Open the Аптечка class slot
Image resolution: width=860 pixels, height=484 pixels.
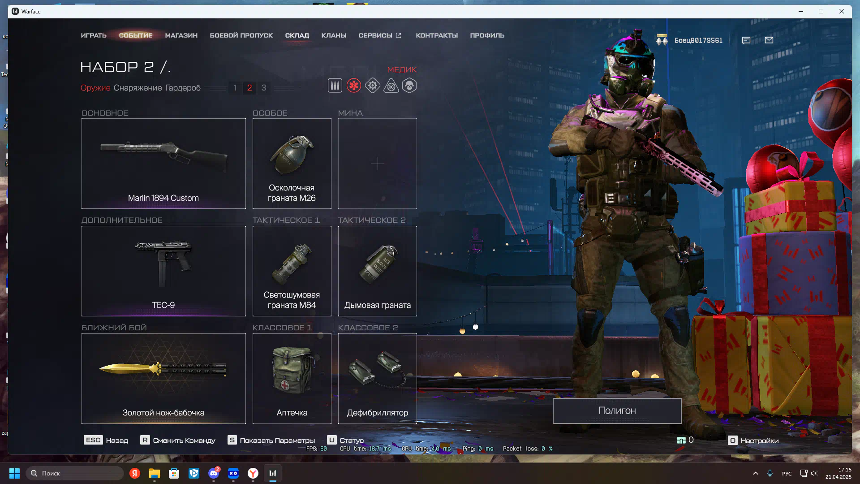[292, 379]
